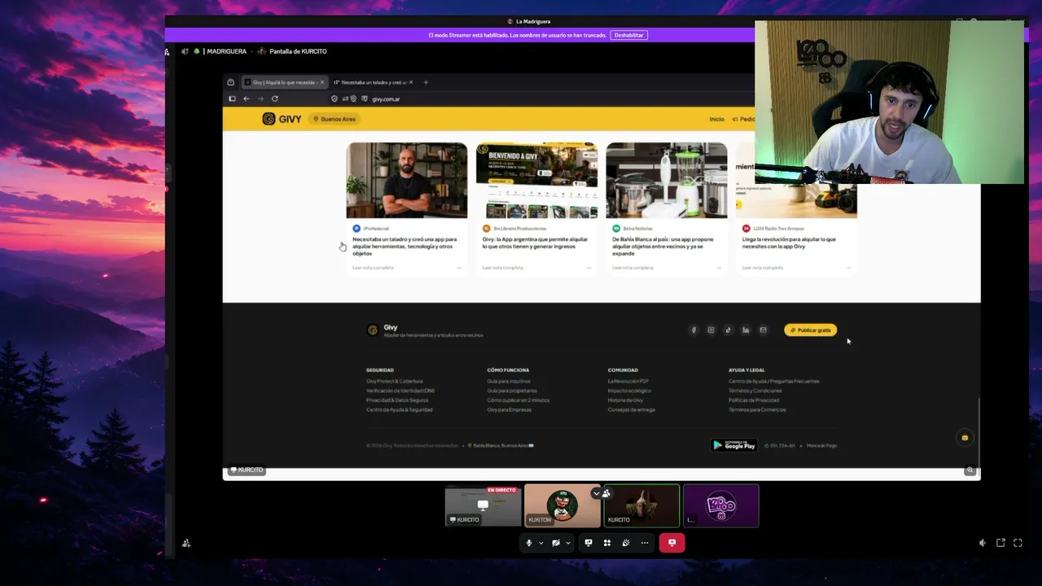Select the KURCITO webcam participant tile

click(641, 505)
